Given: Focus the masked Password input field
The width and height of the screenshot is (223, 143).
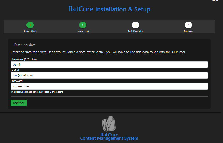Looking at the screenshot, I should pyautogui.click(x=109, y=86).
